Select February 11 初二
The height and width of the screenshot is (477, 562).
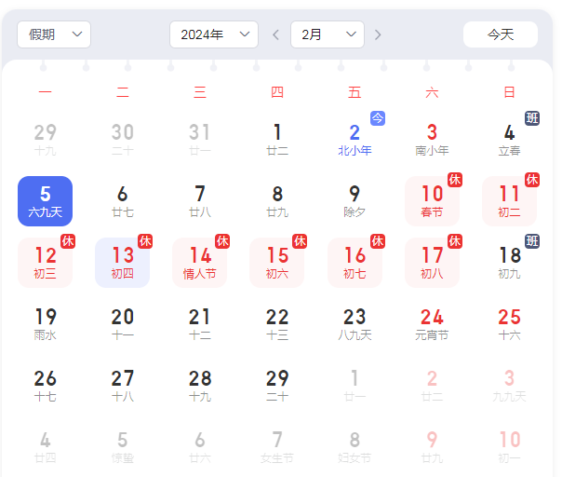point(509,201)
